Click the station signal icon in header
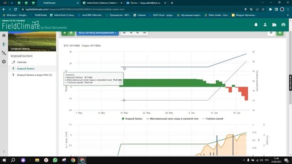 coord(283,25)
